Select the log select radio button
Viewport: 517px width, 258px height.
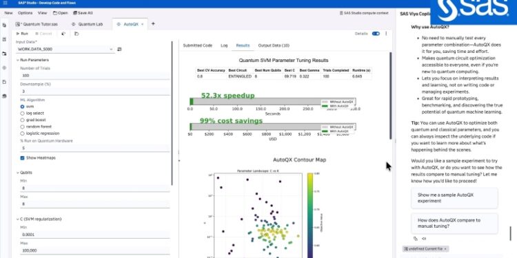coord(23,114)
